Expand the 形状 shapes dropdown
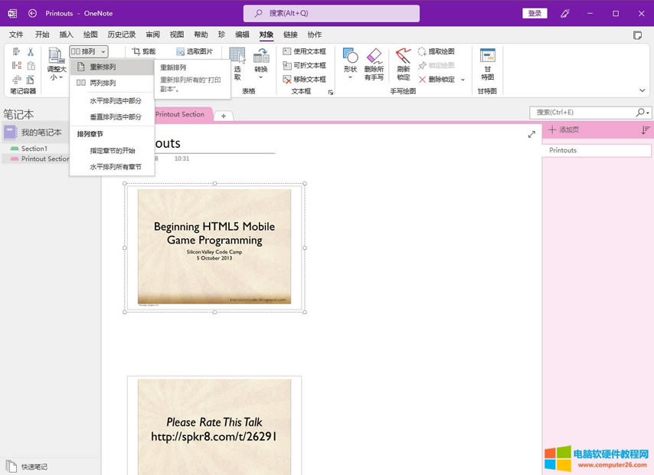This screenshot has width=654, height=475. [x=350, y=77]
